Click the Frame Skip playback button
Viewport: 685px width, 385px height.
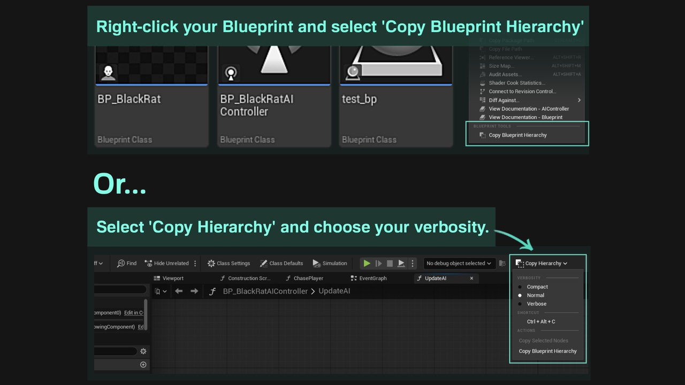coord(378,263)
